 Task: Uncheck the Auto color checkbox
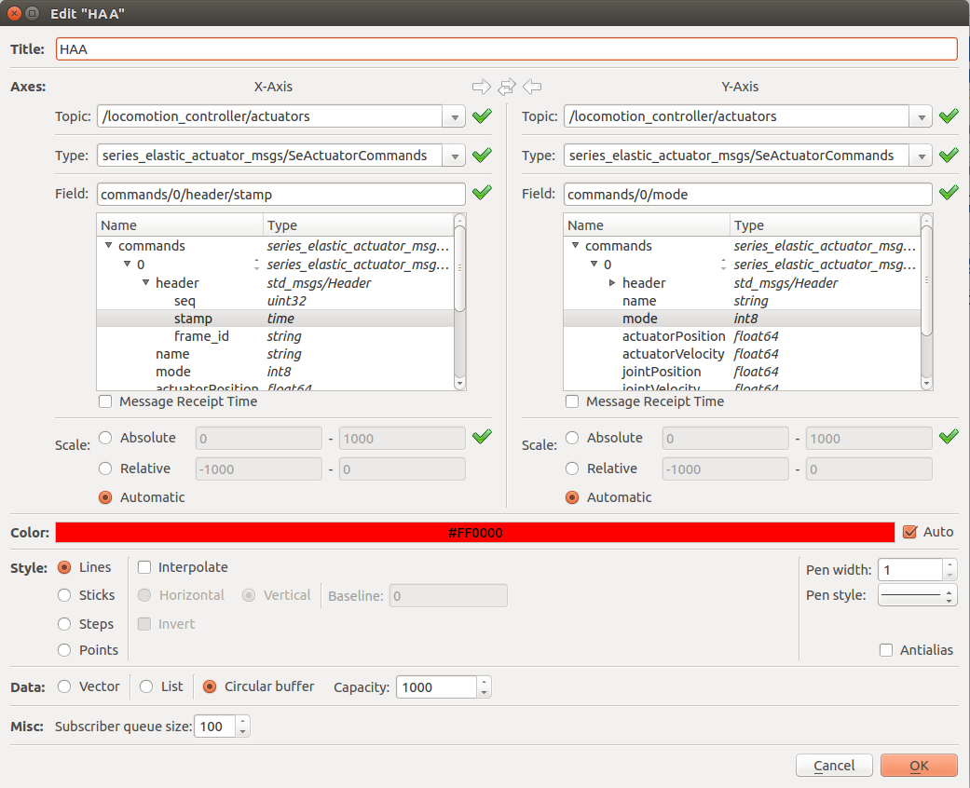point(910,532)
